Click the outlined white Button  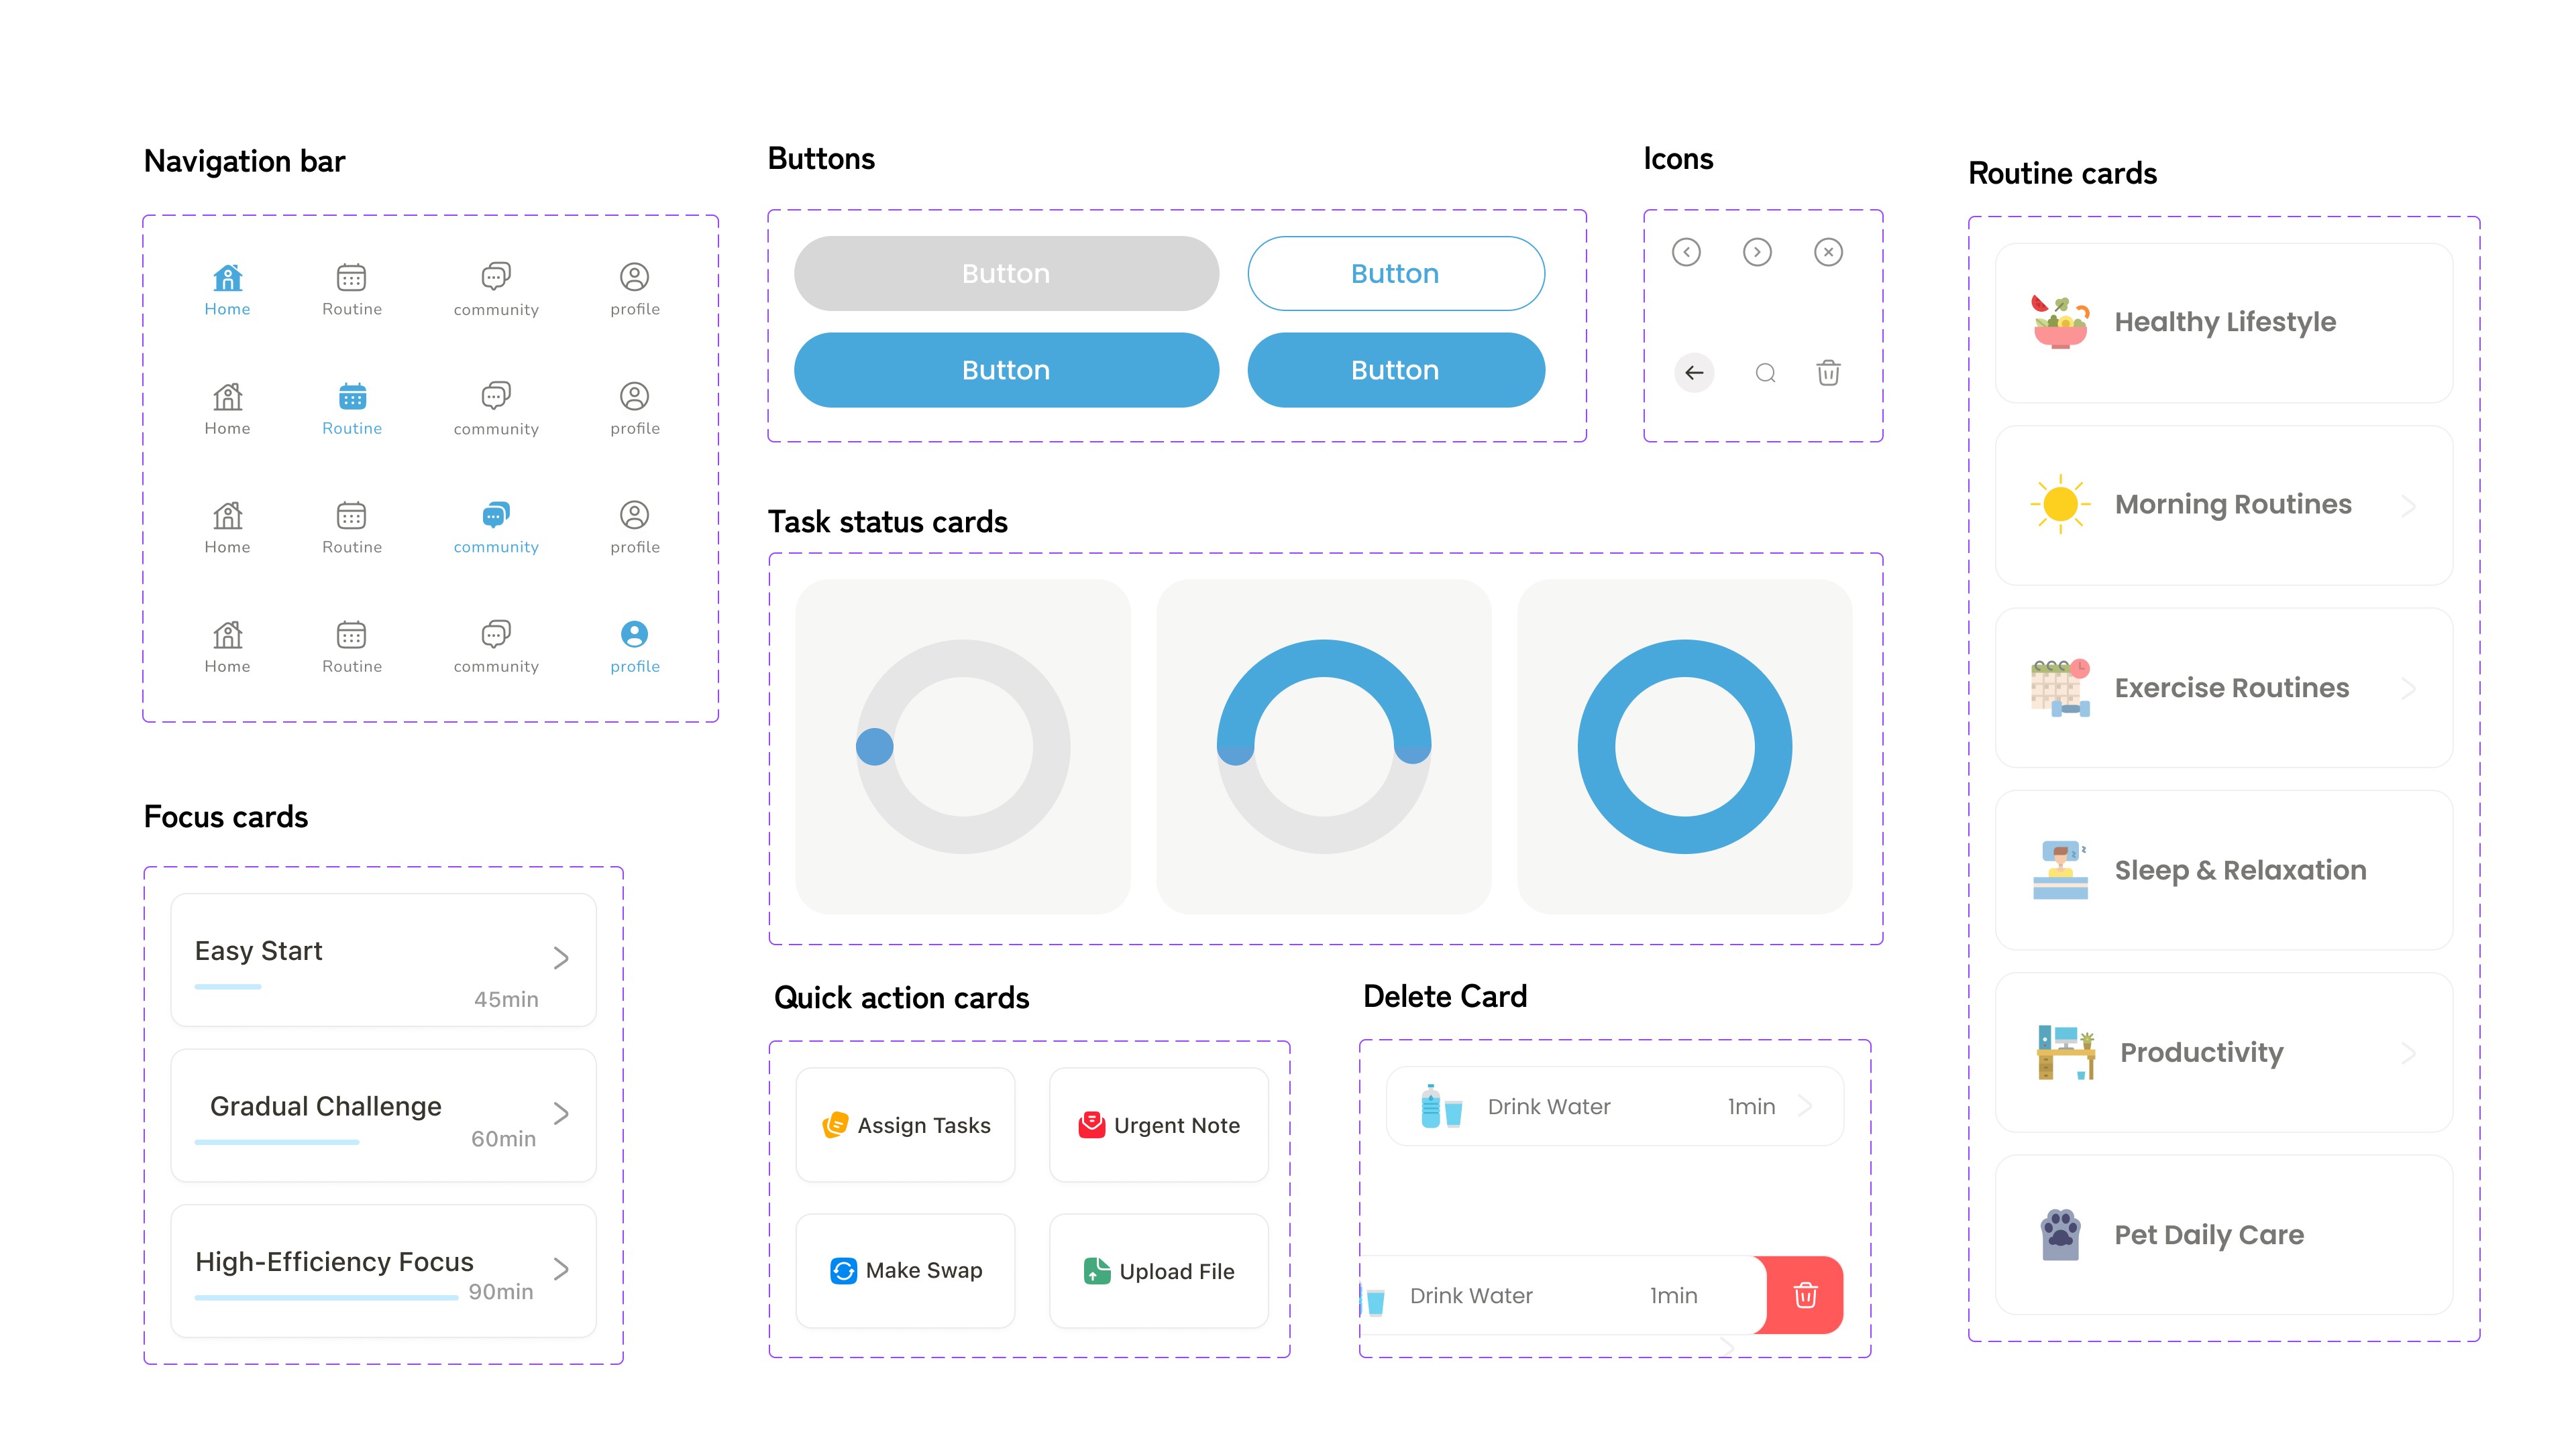click(1395, 274)
